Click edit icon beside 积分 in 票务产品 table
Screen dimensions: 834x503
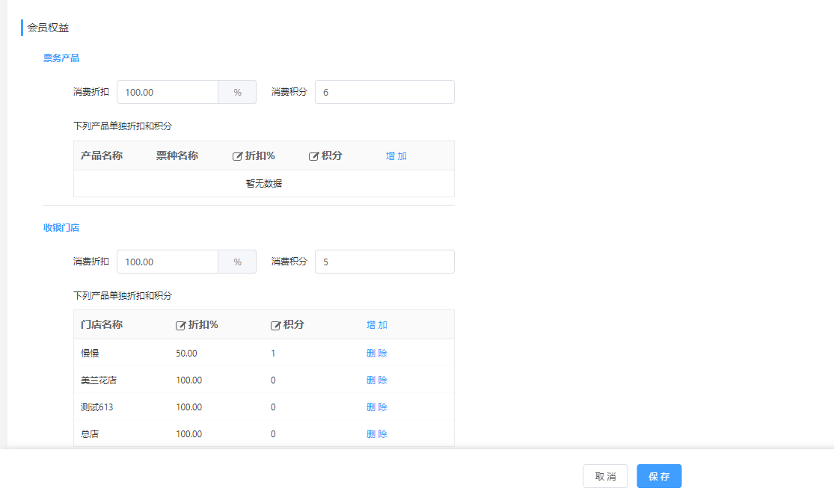point(314,156)
